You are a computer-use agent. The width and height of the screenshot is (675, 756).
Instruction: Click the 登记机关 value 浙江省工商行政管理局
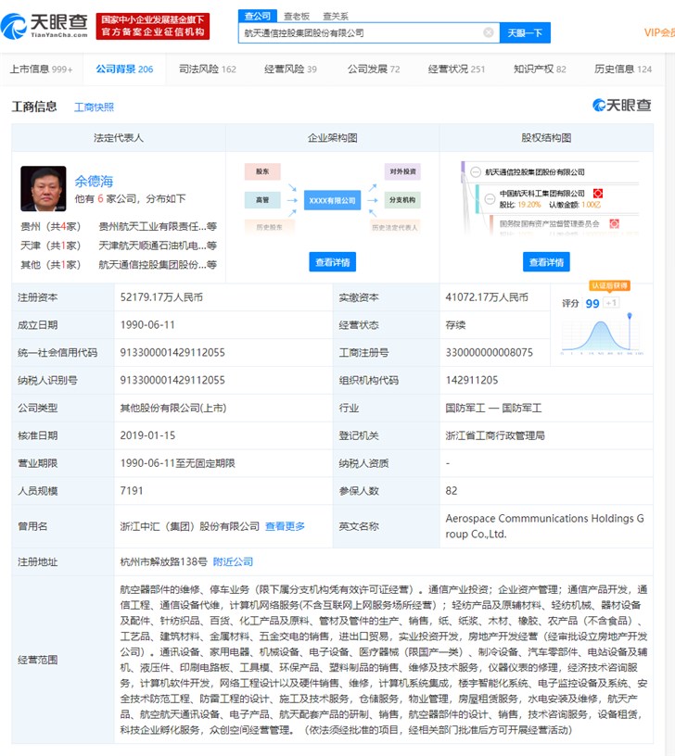495,435
